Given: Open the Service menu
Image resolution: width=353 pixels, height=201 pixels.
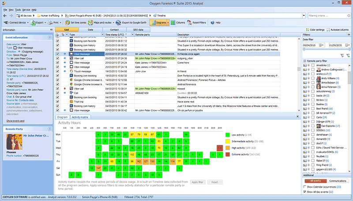Looking at the screenshot, I should click(26, 10).
